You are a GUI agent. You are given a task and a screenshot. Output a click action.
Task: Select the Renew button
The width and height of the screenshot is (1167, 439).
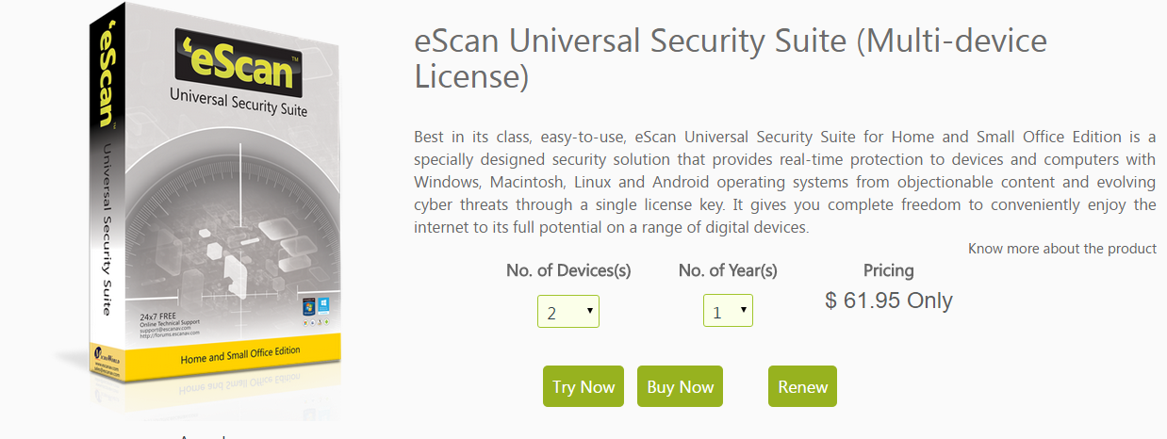tap(802, 386)
